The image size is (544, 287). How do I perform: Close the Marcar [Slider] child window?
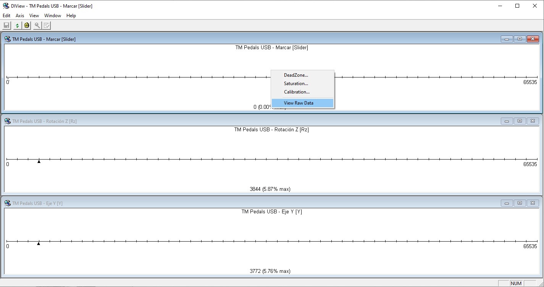(x=533, y=39)
